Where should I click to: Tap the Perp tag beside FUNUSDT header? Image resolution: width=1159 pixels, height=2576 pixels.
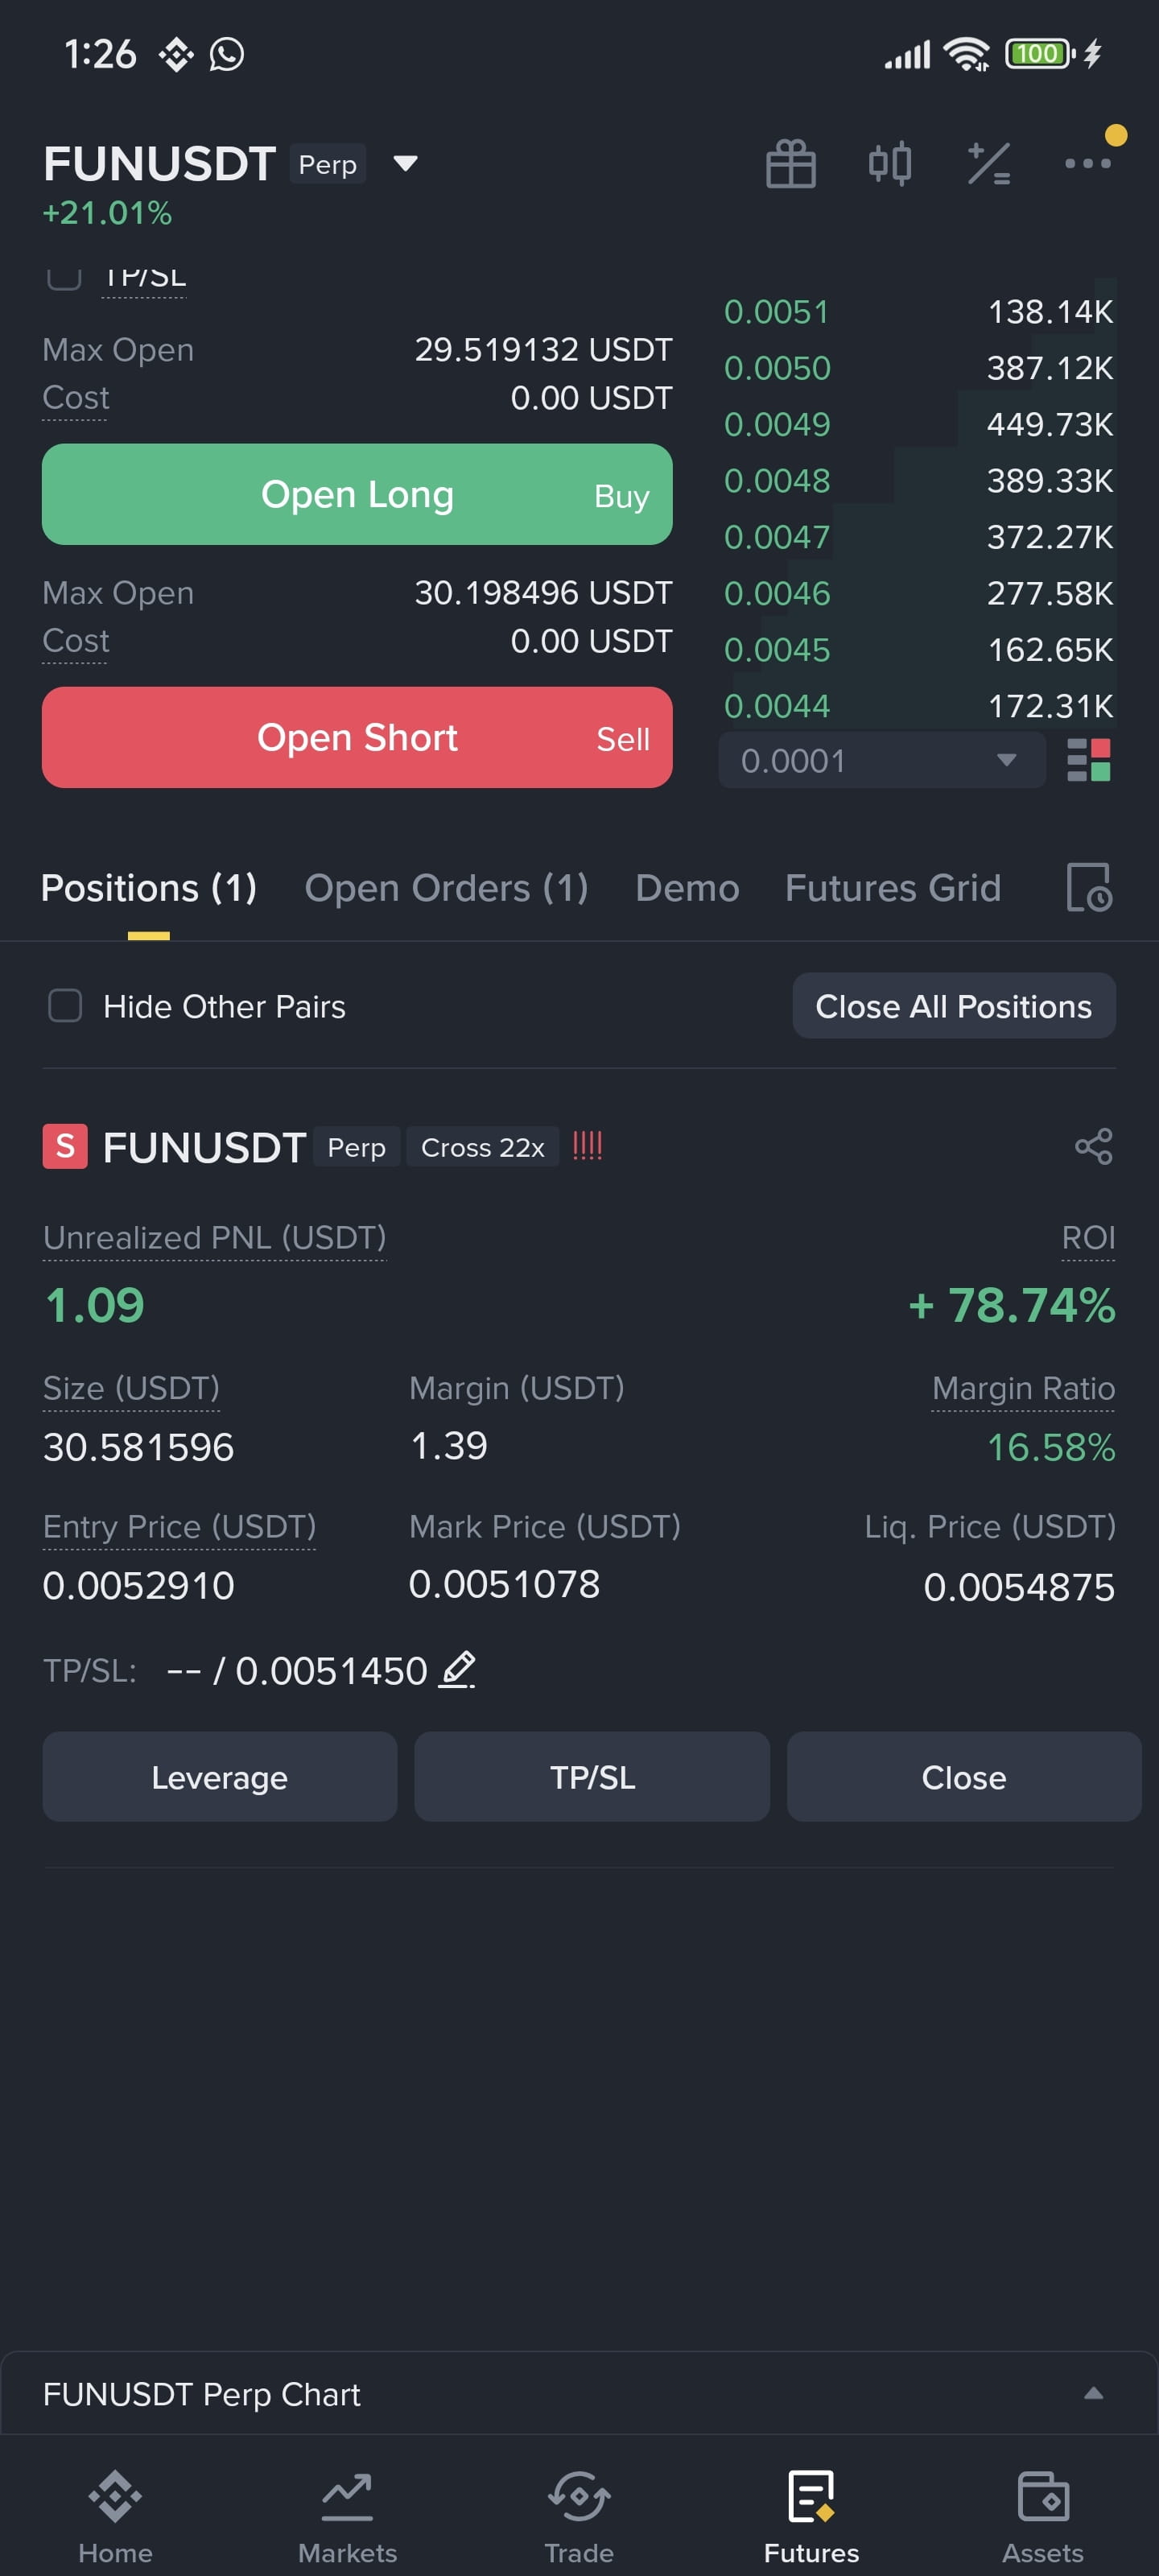tap(328, 164)
